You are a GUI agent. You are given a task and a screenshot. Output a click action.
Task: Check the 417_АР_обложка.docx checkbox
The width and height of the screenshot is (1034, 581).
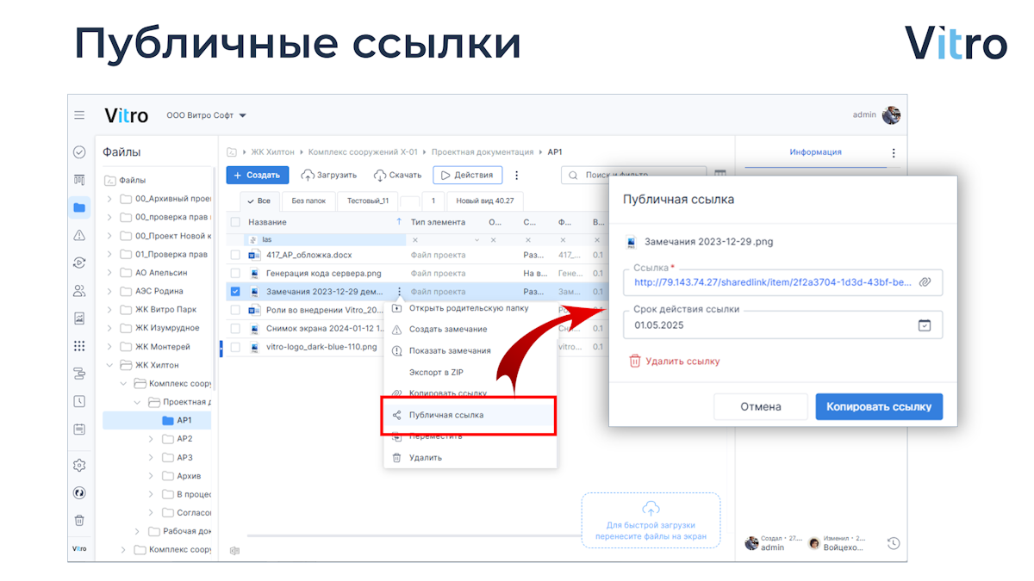coord(236,255)
